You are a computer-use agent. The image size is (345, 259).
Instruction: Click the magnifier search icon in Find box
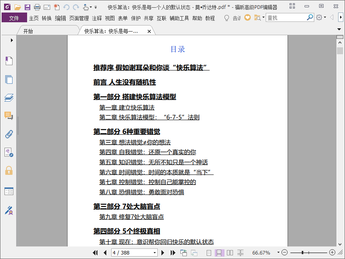pos(310,17)
